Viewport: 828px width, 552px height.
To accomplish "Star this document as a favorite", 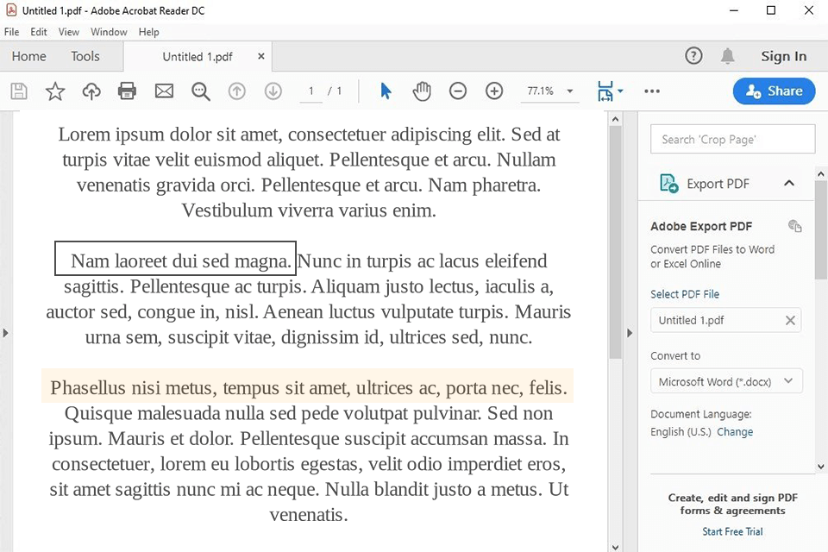I will point(54,91).
